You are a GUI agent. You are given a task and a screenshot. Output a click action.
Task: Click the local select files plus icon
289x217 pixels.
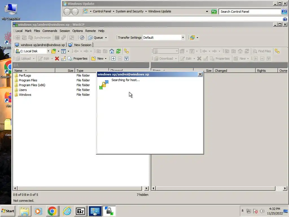pyautogui.click(x=113, y=58)
